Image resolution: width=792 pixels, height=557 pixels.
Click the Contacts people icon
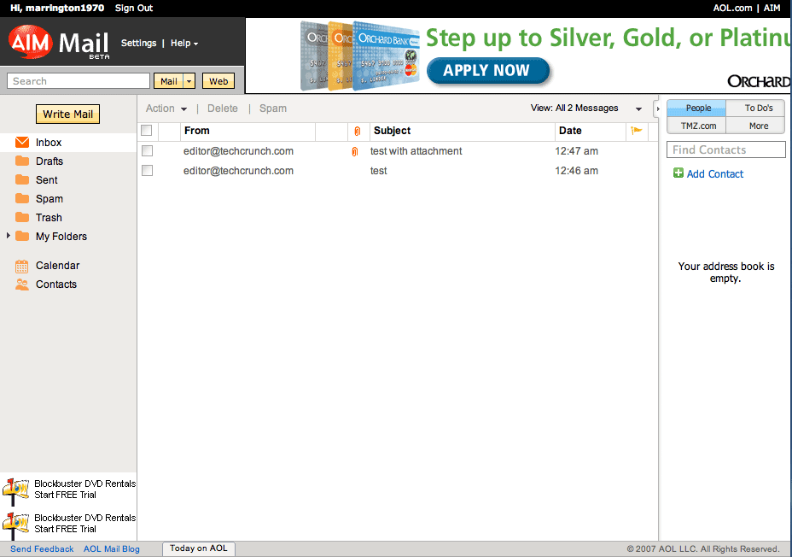click(21, 284)
